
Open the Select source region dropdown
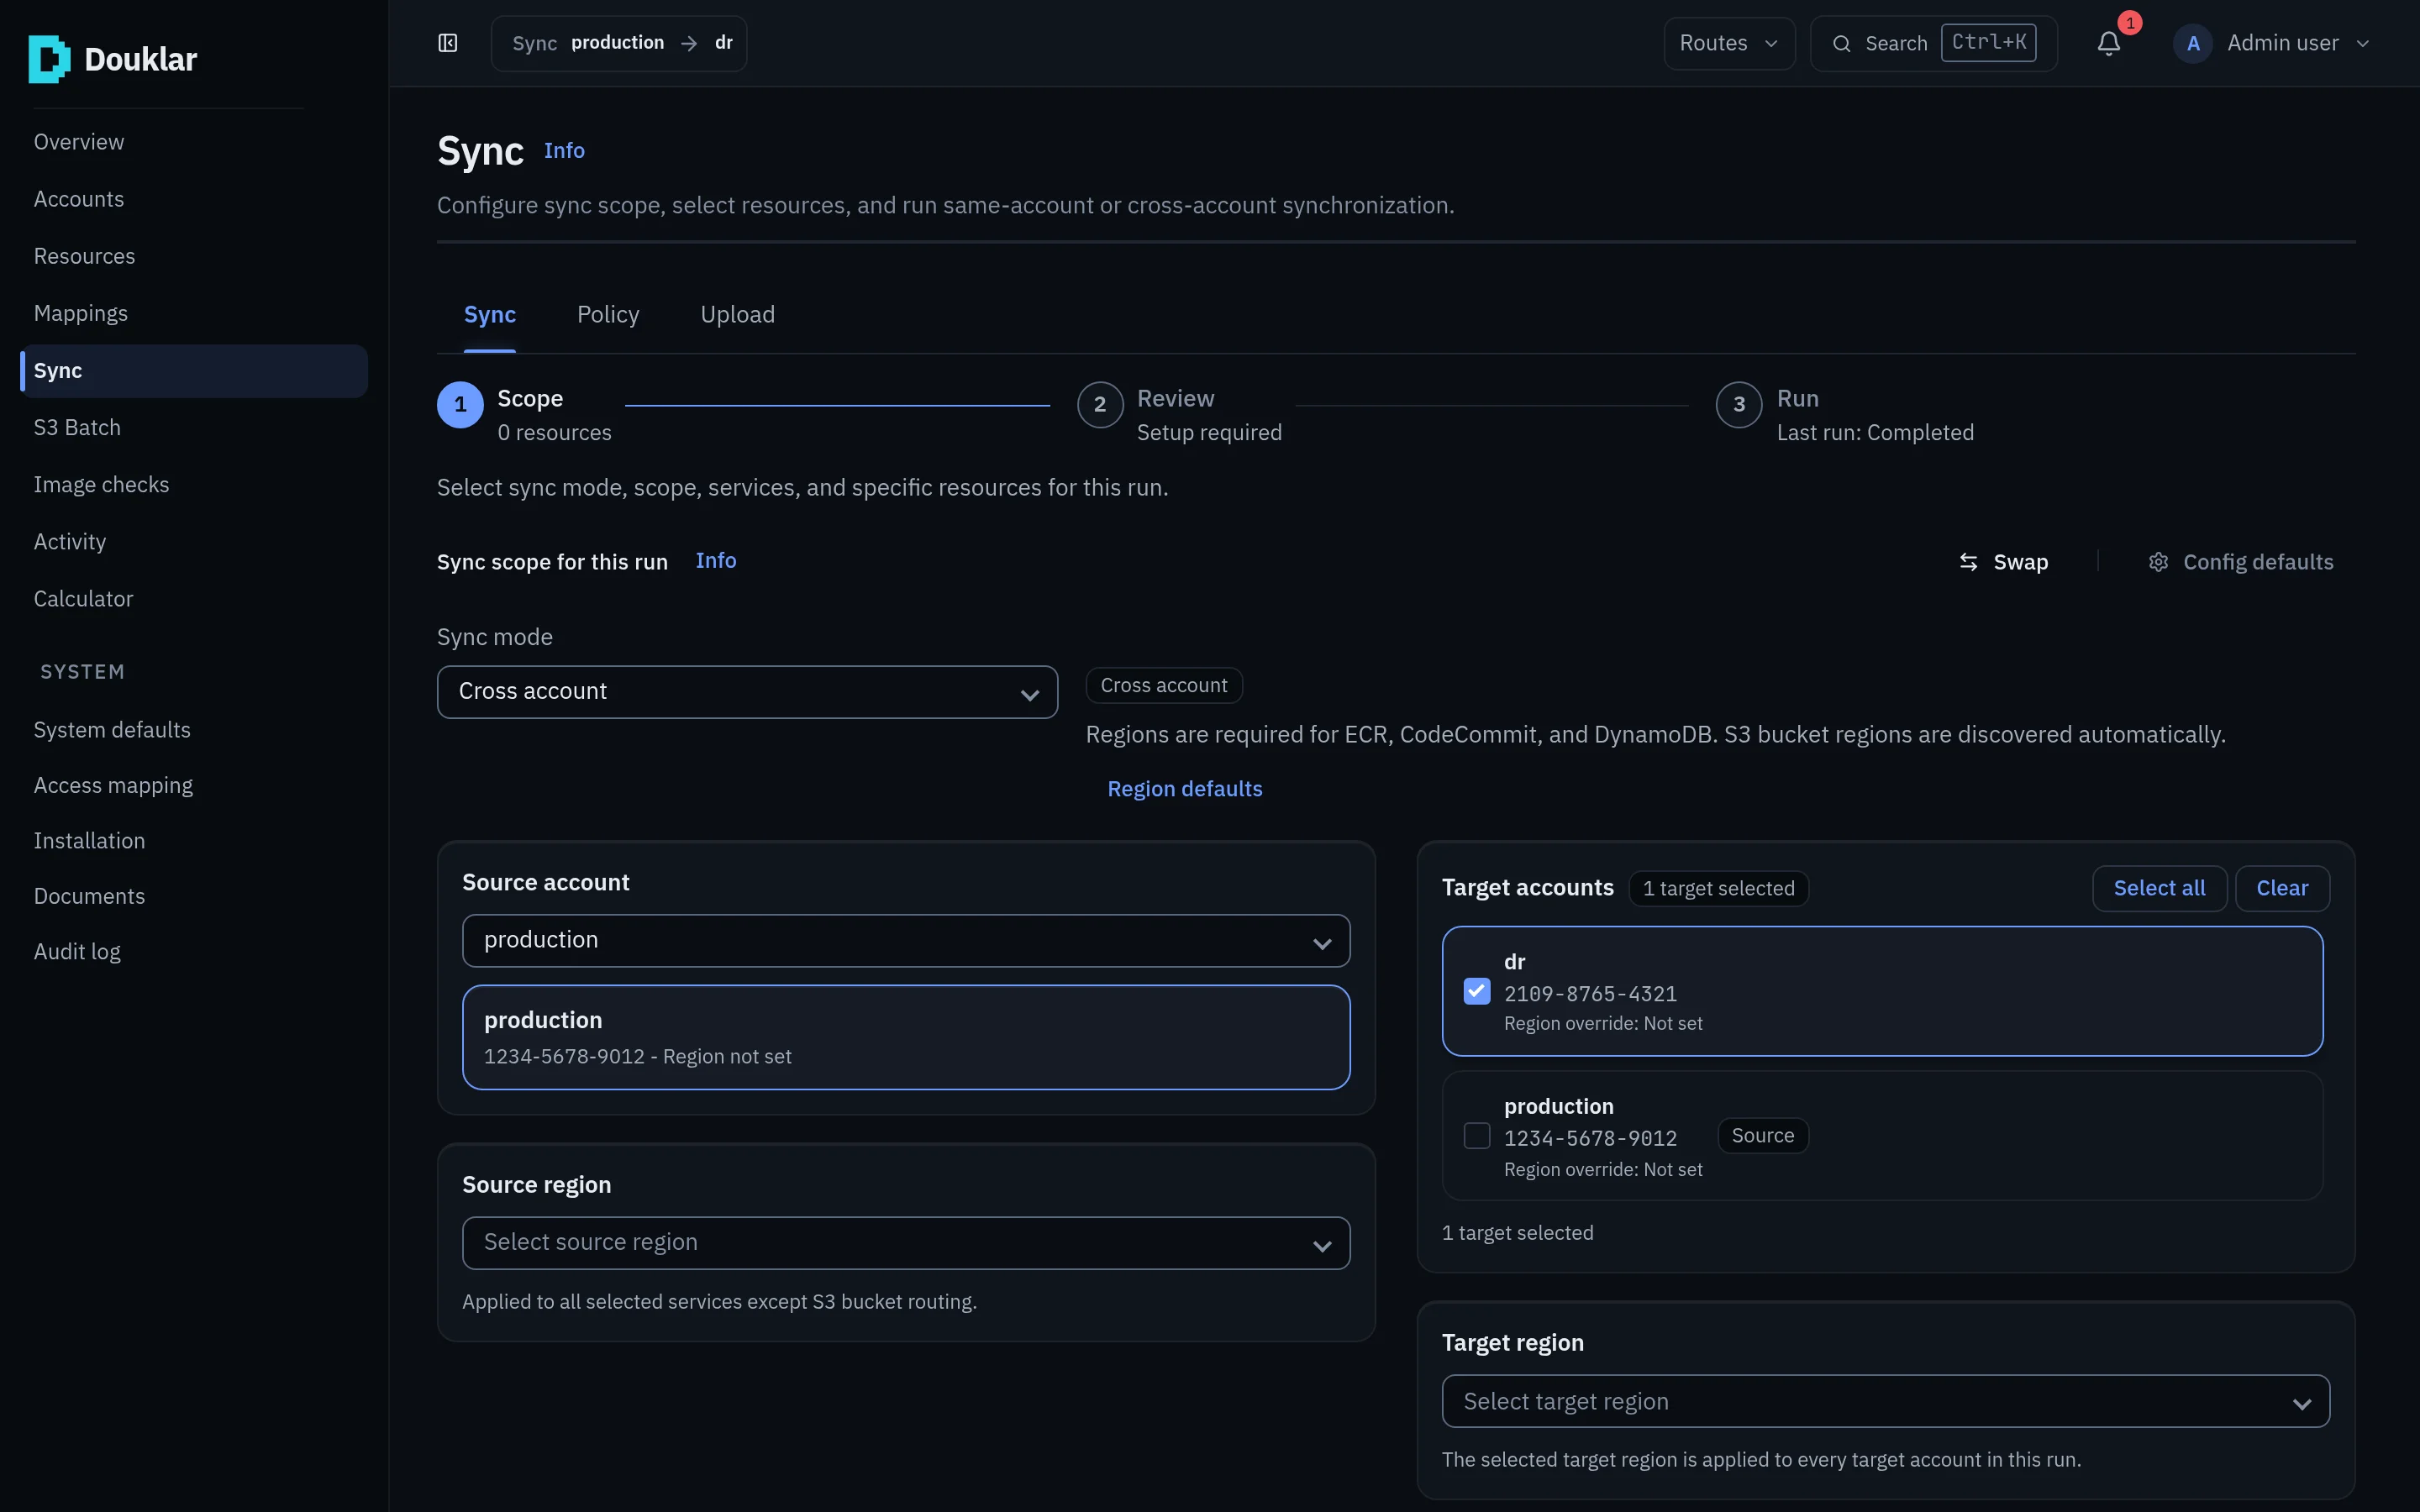click(906, 1243)
